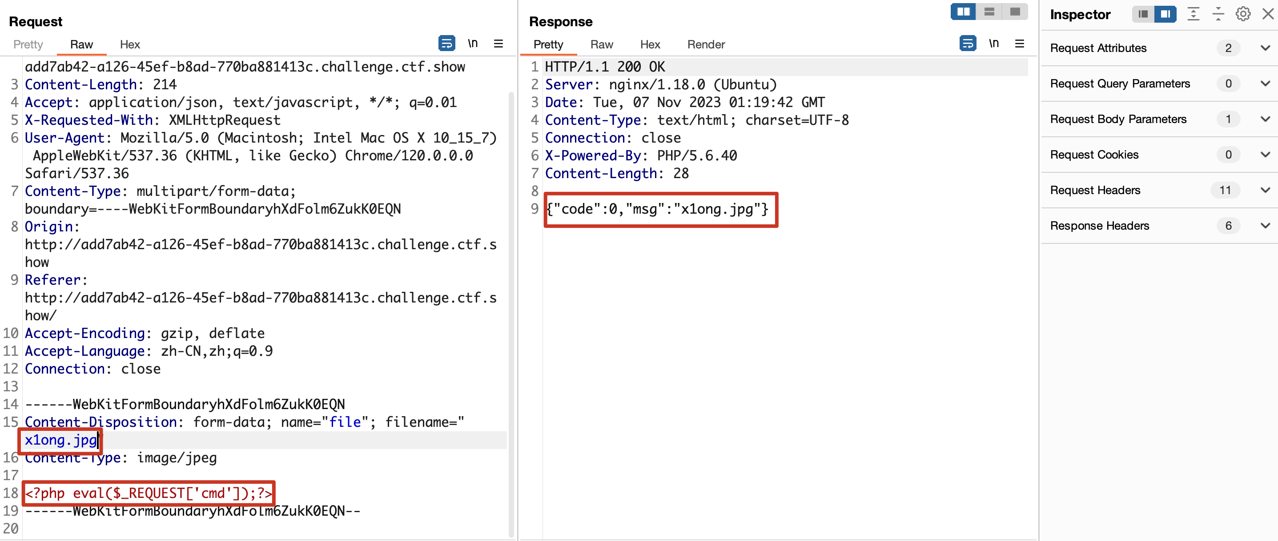Viewport: 1278px width, 541px height.
Task: Open Inspector settings (gear icon)
Action: click(1243, 14)
